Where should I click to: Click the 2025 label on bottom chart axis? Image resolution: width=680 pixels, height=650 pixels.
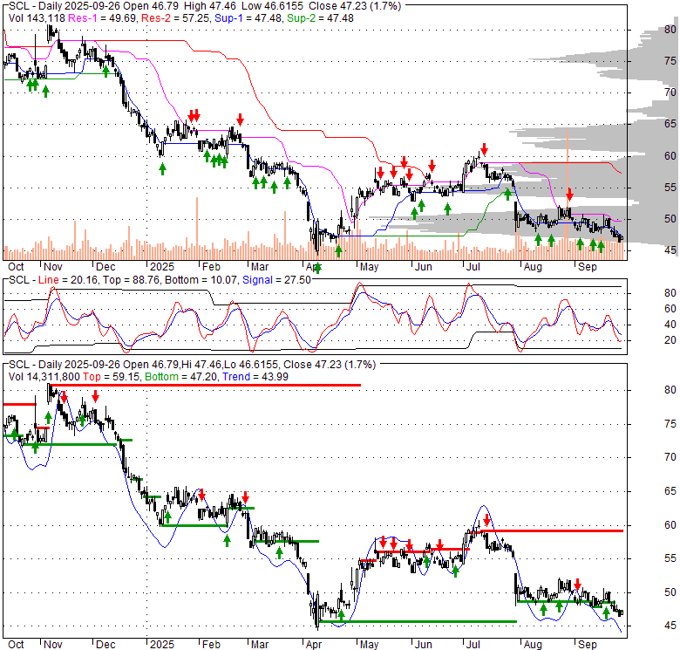click(x=162, y=645)
